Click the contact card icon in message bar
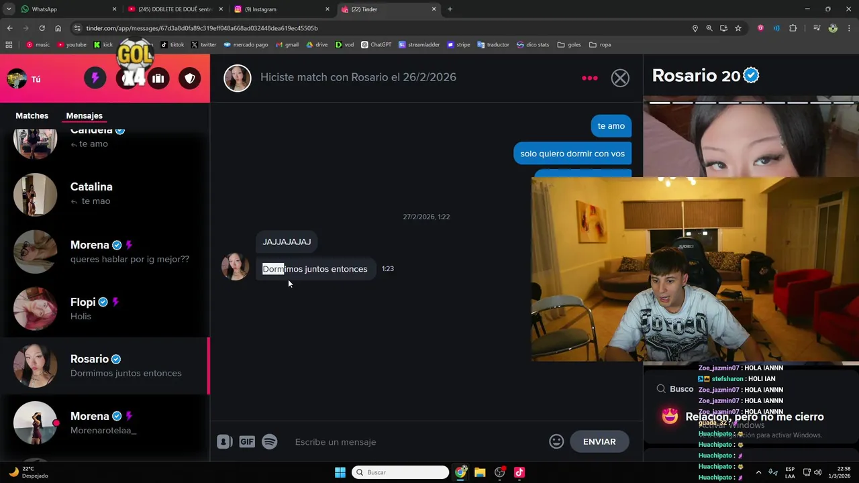859x483 pixels. (225, 441)
